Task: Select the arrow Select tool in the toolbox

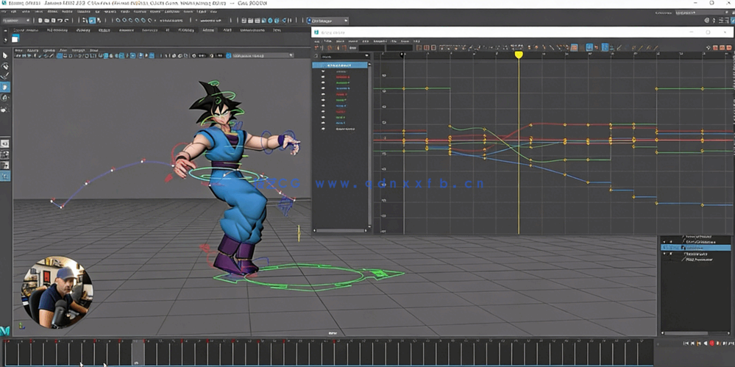Action: tap(5, 55)
